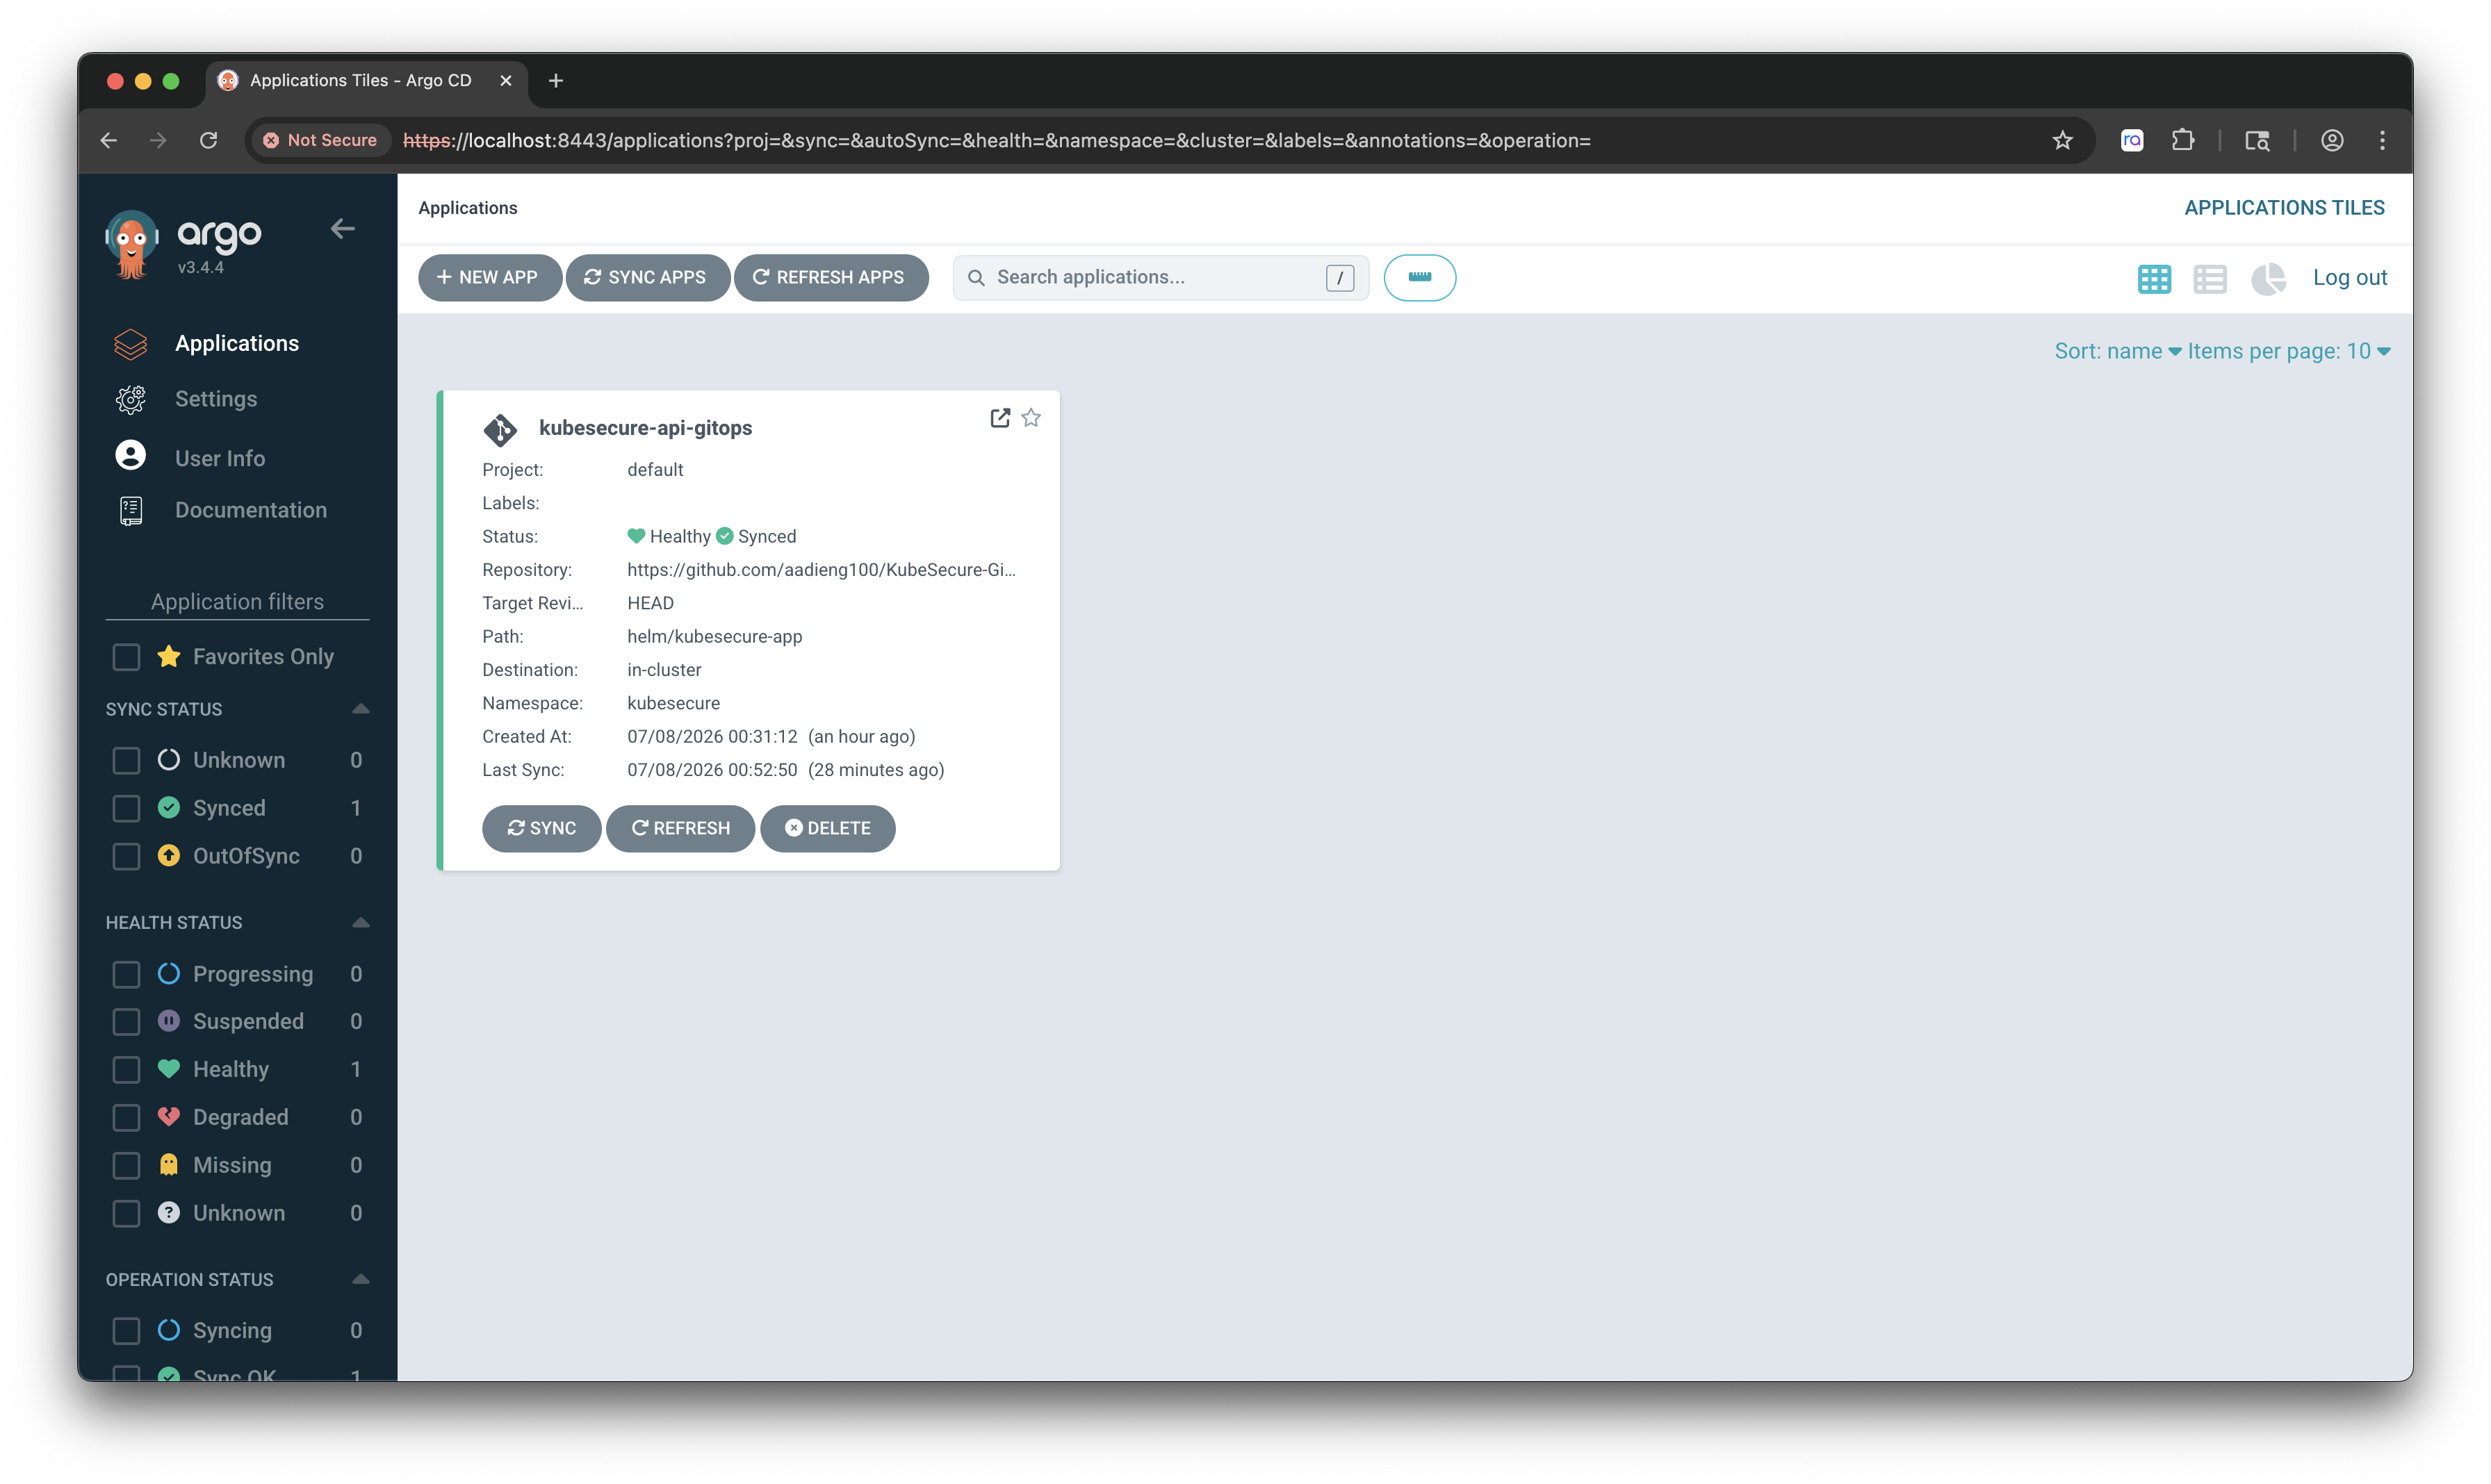2491x1484 pixels.
Task: Check the Missing health filter
Action: (x=126, y=1165)
